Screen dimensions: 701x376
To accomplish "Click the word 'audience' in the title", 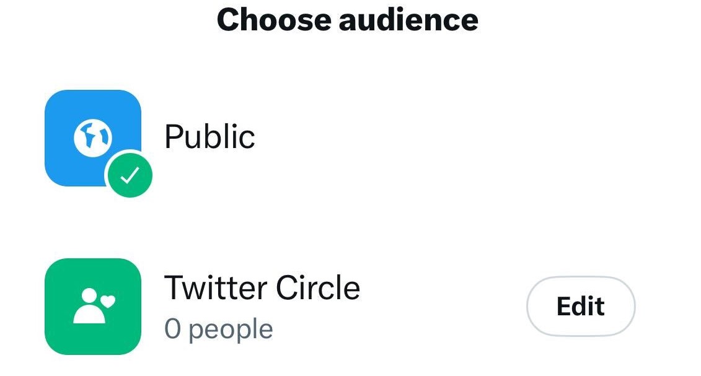I will coord(408,20).
